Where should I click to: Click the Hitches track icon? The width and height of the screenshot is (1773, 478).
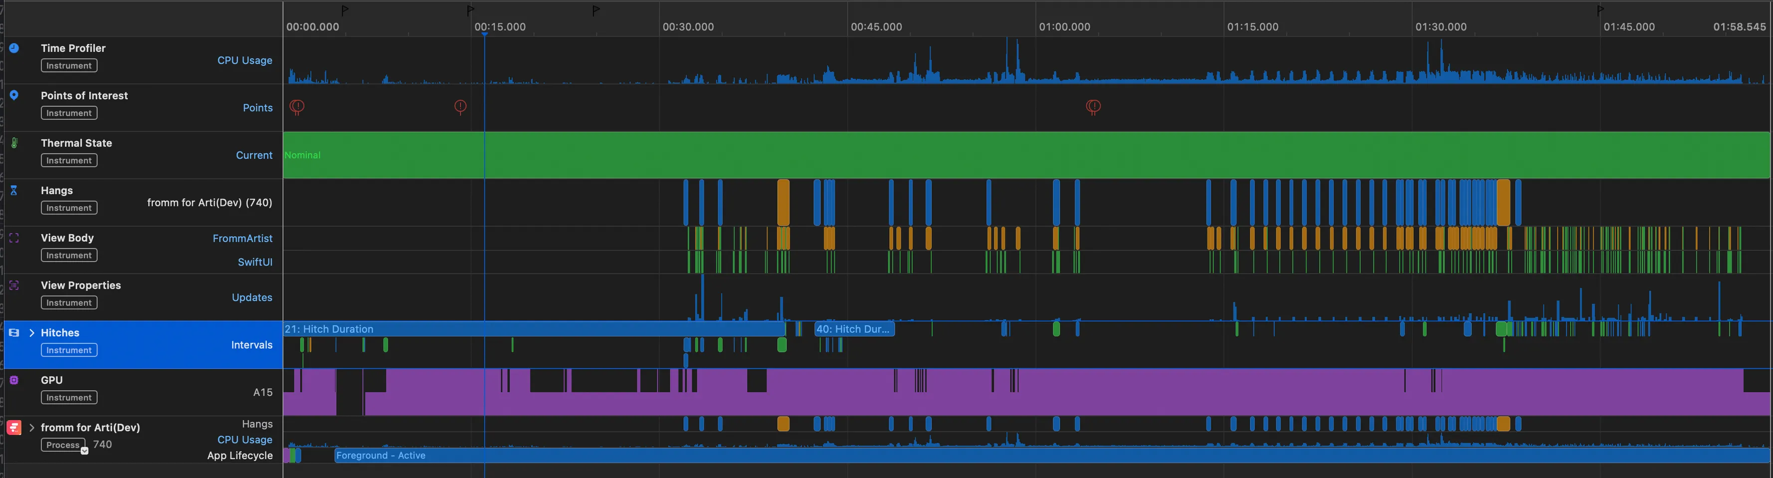(x=14, y=333)
